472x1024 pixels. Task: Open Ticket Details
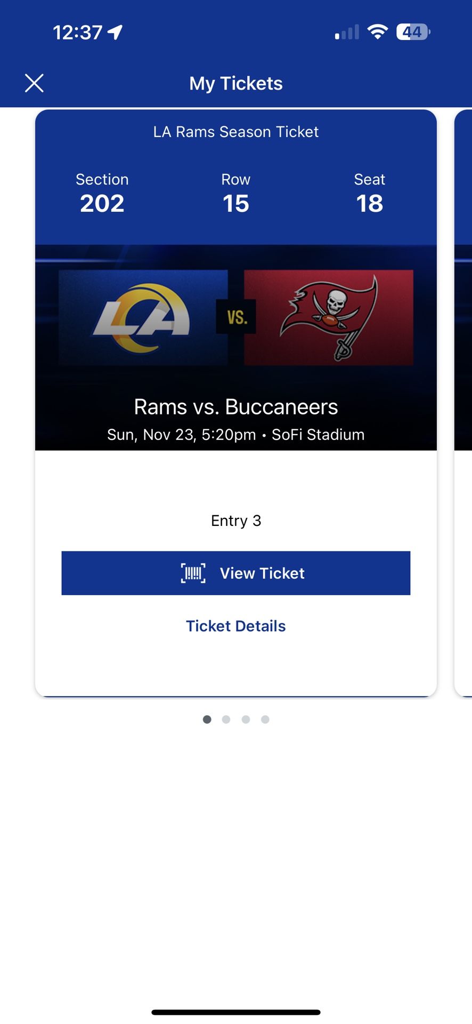(x=236, y=626)
